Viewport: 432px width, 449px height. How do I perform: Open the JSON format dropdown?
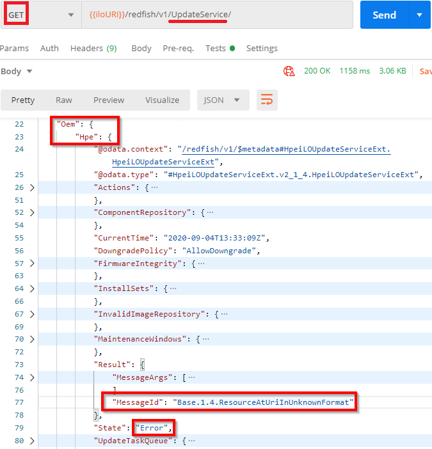(x=221, y=100)
